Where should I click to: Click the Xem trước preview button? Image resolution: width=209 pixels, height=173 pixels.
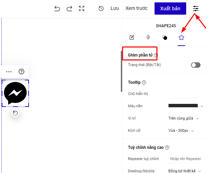coord(136,9)
